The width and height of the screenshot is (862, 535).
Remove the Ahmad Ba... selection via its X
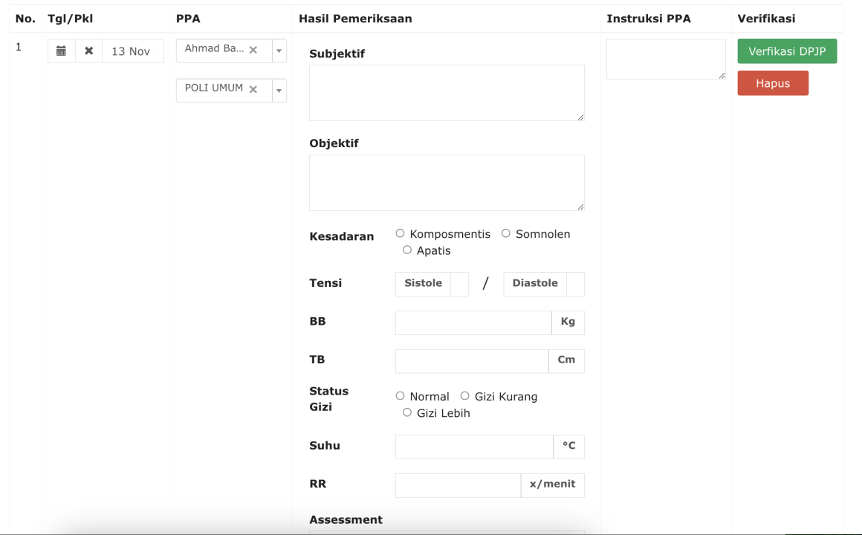coord(253,50)
